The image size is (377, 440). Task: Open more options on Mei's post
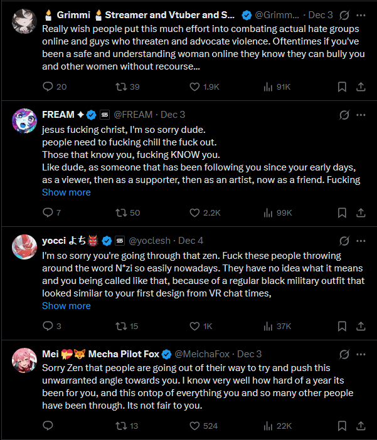coord(361,354)
